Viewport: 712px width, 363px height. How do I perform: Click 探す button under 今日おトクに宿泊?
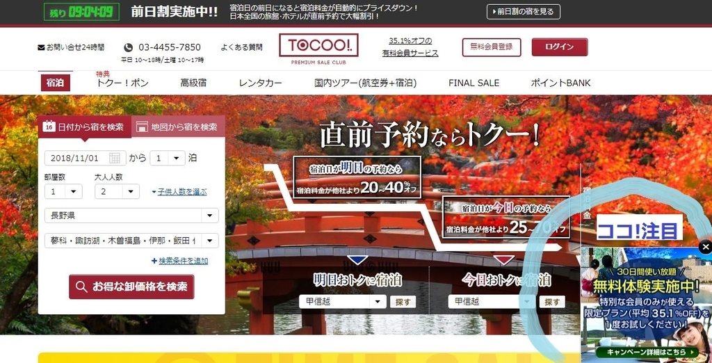tap(552, 302)
